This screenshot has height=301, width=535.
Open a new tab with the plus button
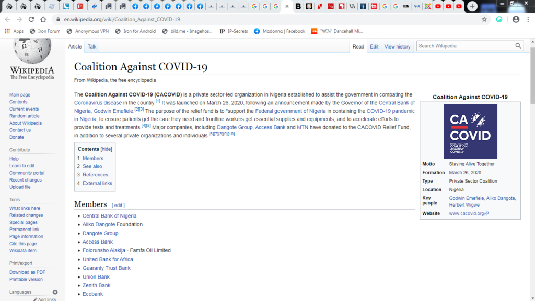[x=472, y=6]
